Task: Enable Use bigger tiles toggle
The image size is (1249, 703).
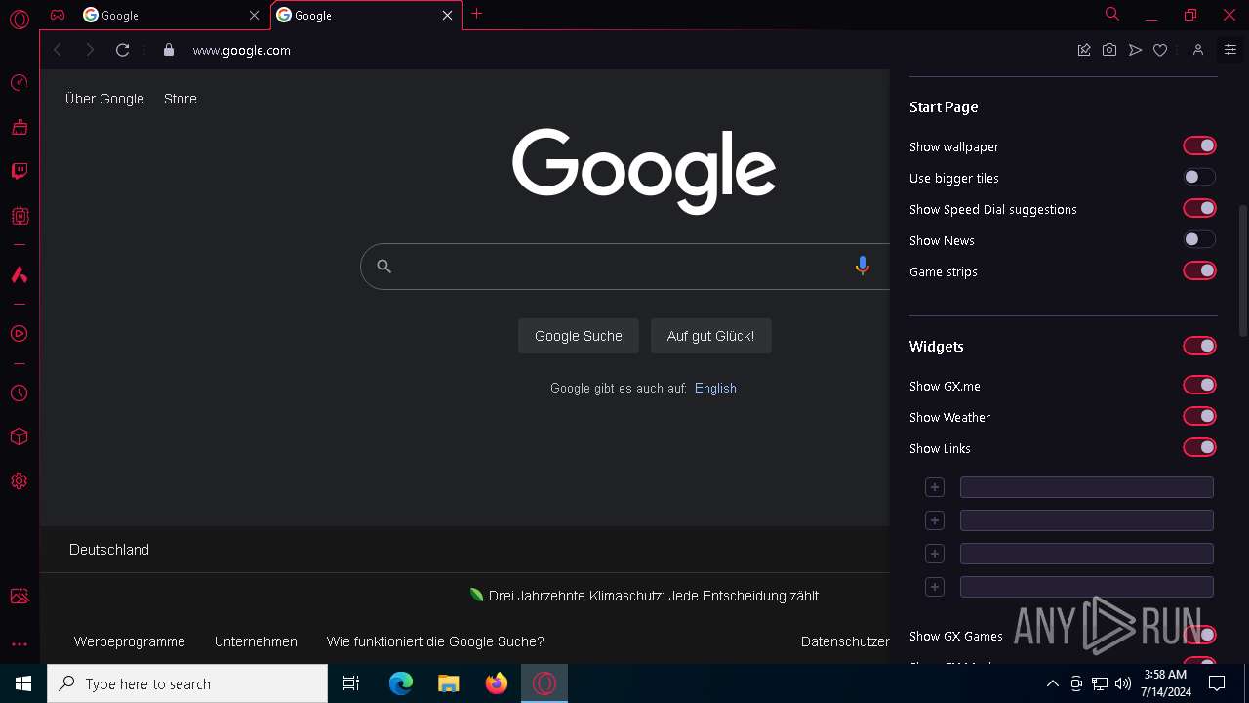Action: click(1199, 178)
